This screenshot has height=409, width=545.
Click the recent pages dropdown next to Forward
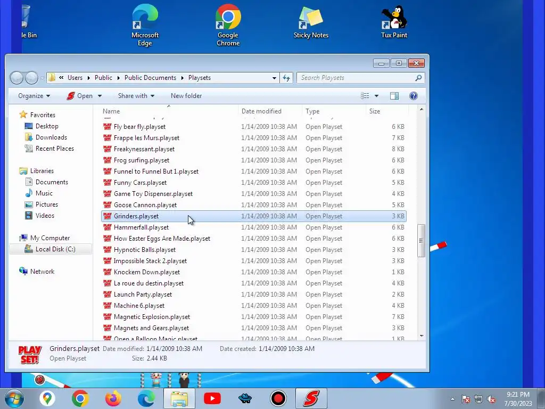coord(42,78)
